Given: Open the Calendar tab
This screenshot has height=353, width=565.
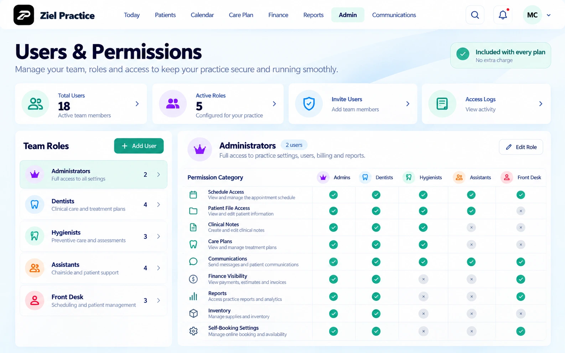Looking at the screenshot, I should [202, 15].
